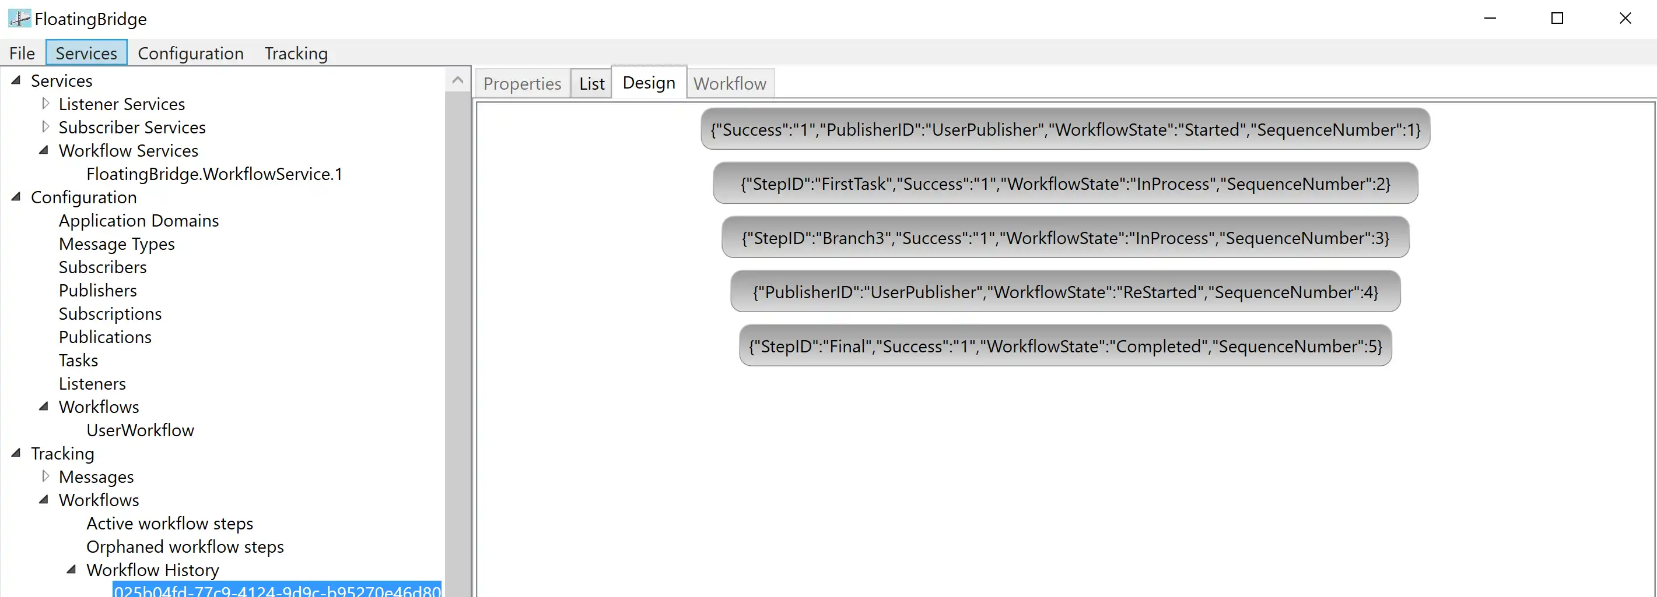Click Listener Services label

121,104
